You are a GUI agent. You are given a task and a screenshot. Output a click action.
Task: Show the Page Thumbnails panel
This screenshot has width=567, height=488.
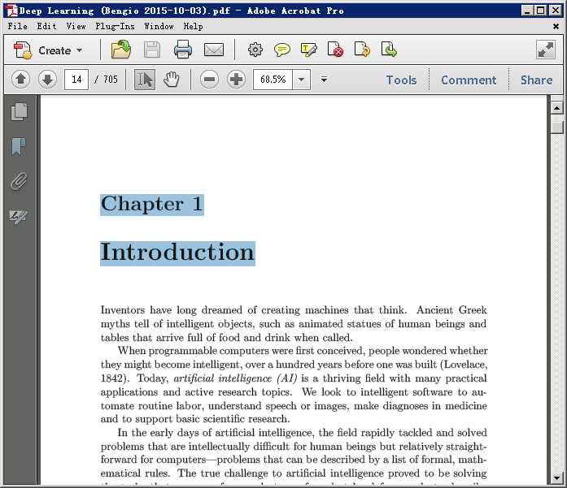[x=20, y=111]
